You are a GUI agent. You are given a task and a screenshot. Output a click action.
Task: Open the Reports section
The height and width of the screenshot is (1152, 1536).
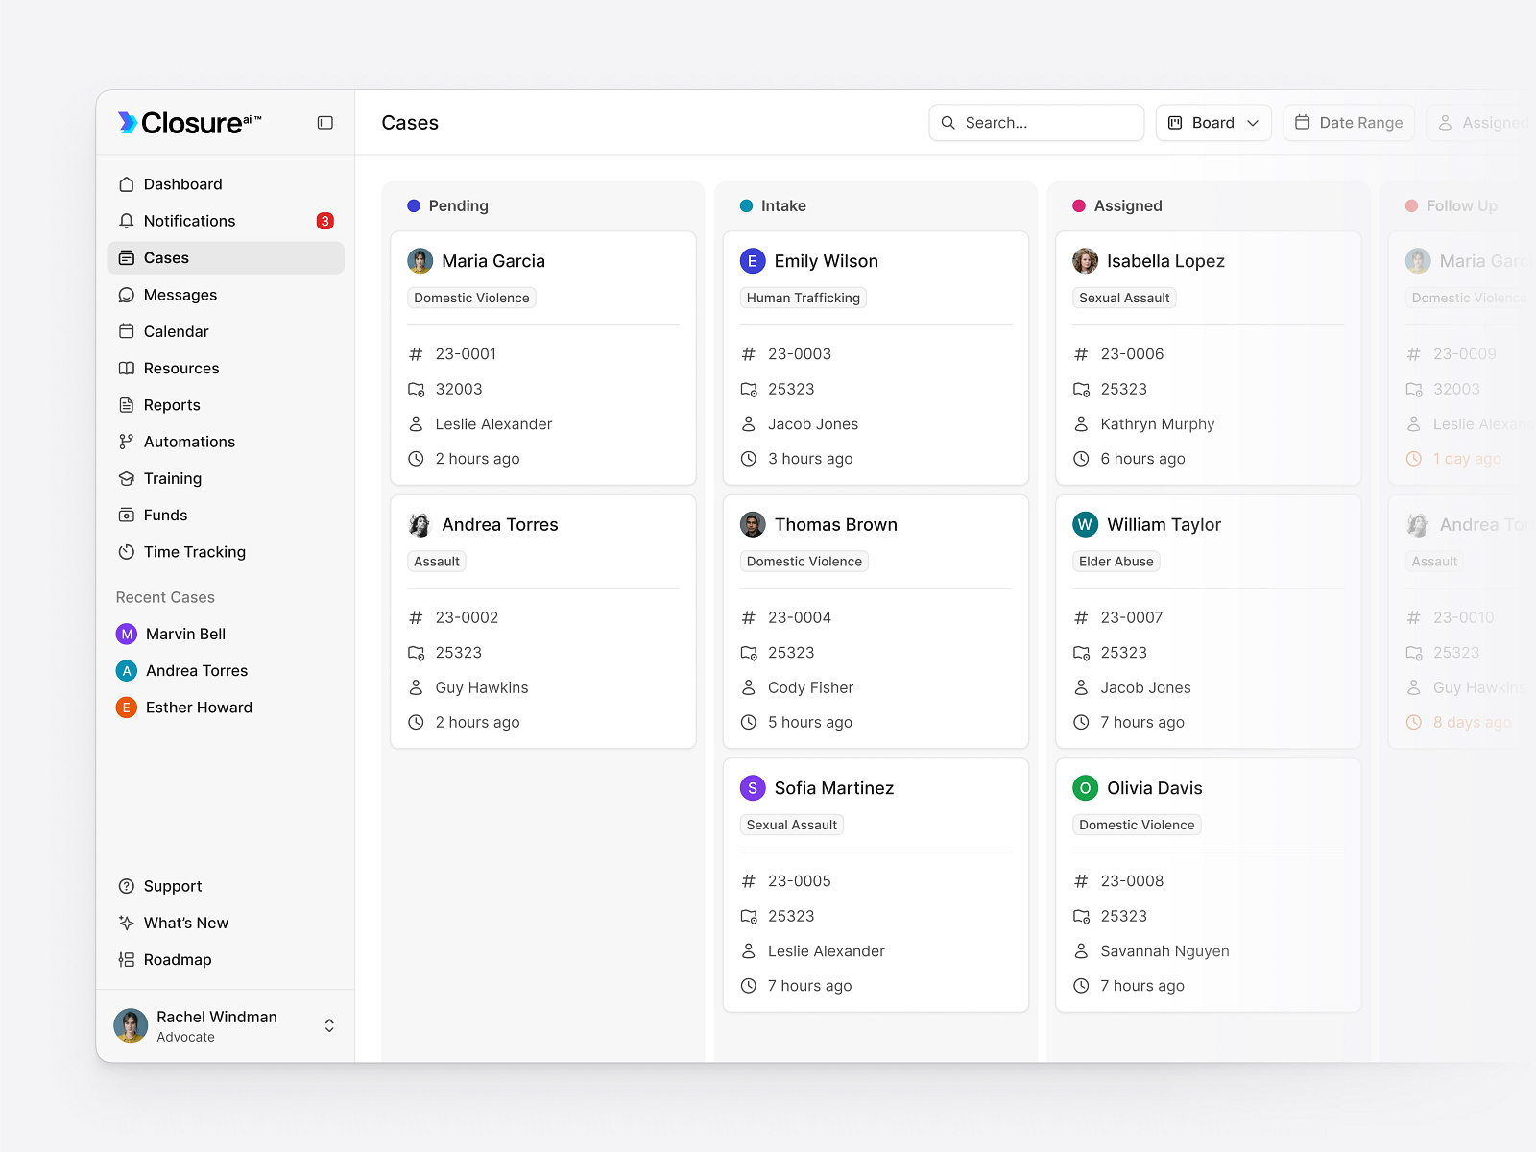pos(172,404)
